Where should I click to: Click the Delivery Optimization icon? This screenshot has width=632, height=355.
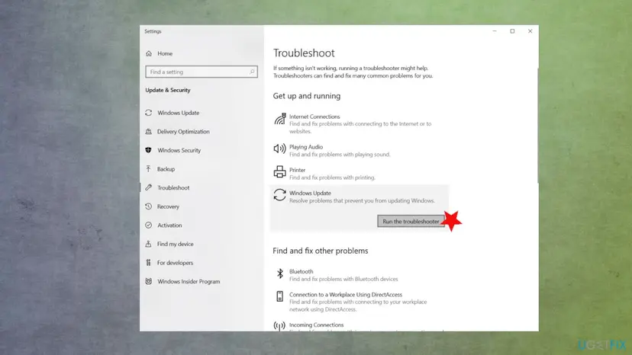coord(149,132)
